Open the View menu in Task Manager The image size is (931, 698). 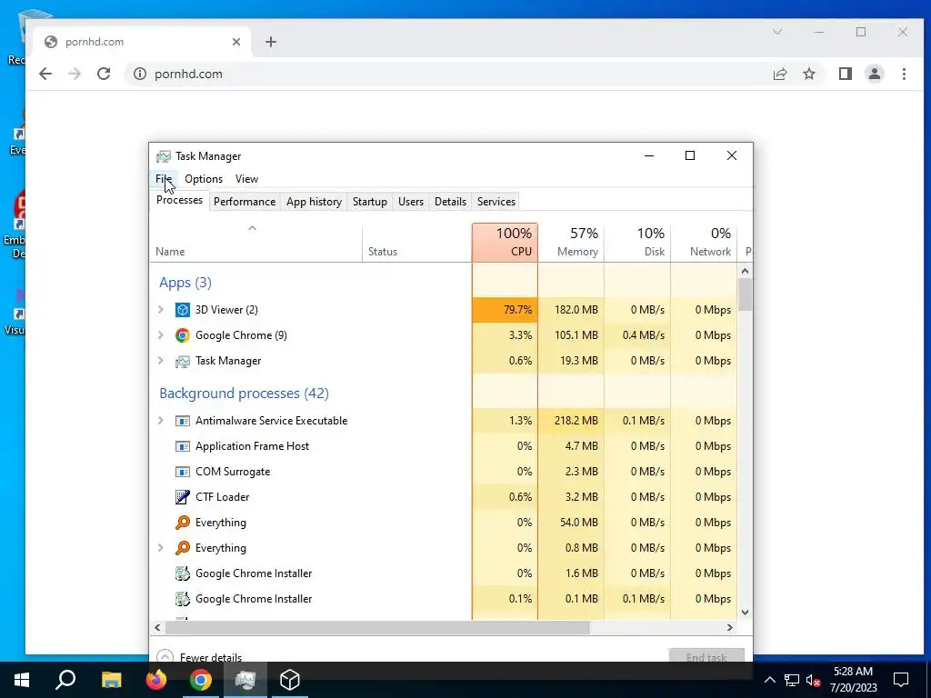pos(246,179)
